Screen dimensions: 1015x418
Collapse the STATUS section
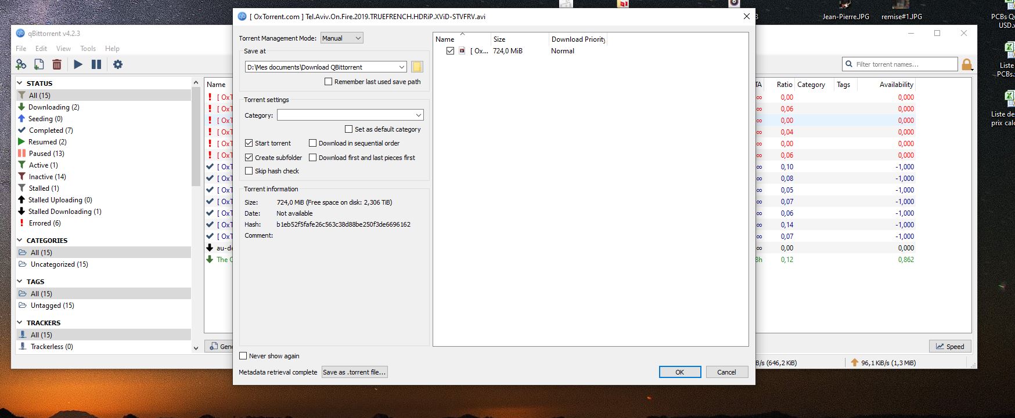pos(20,83)
